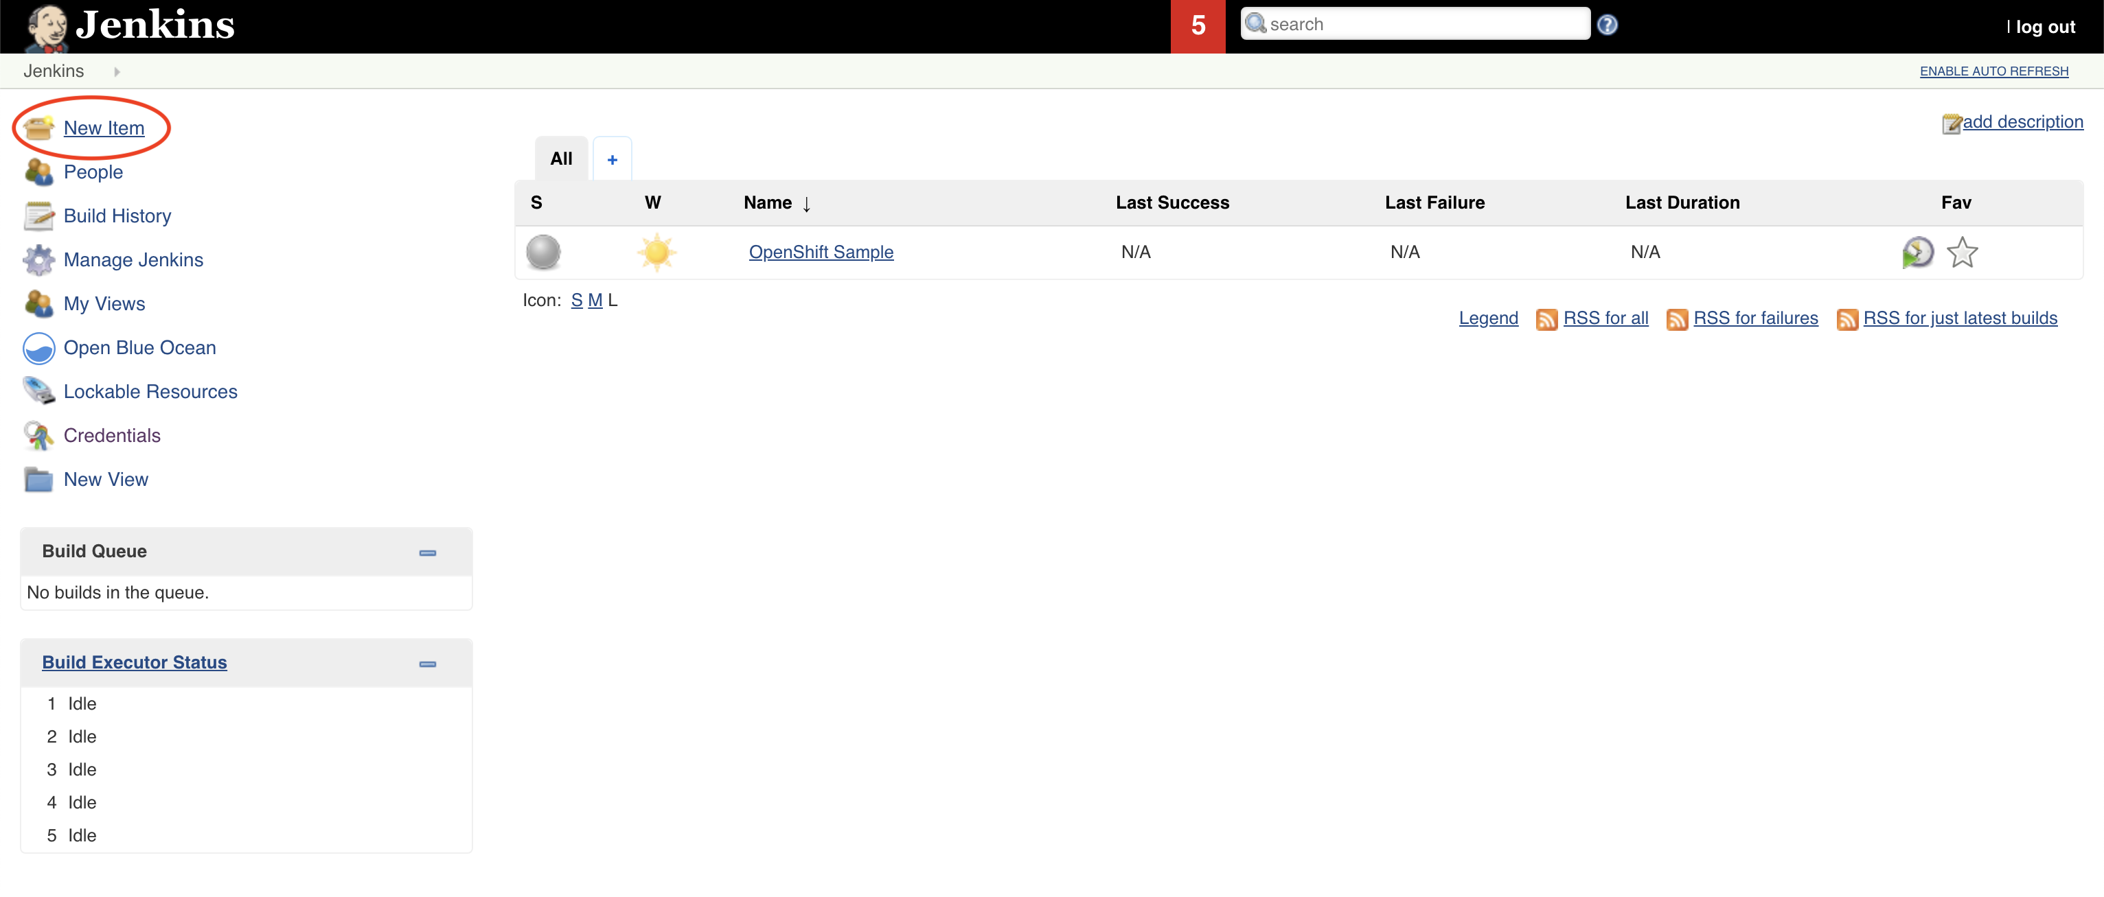Click the log out link
2104x897 pixels.
[x=2045, y=27]
